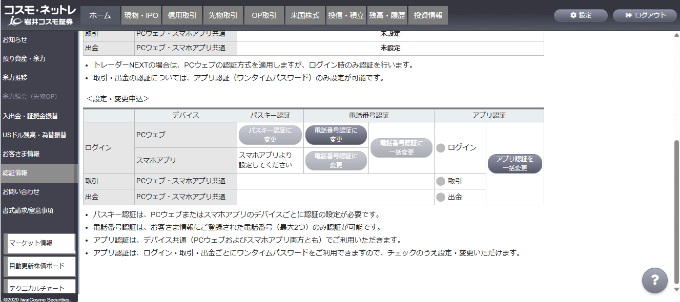Click the Iwai Cosmo logo

click(x=39, y=15)
